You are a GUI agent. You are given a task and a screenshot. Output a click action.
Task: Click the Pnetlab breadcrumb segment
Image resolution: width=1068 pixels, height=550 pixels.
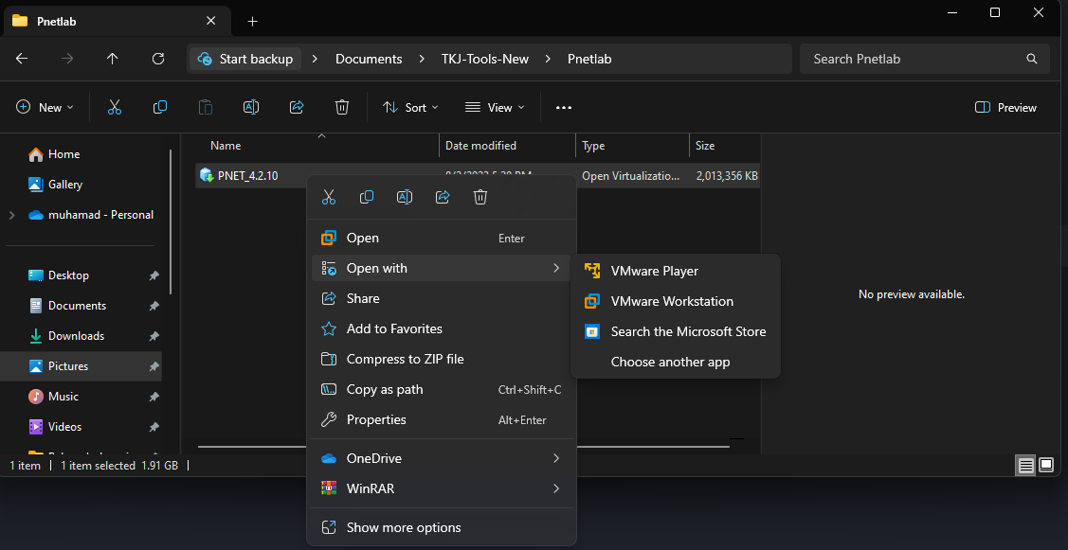pyautogui.click(x=589, y=59)
